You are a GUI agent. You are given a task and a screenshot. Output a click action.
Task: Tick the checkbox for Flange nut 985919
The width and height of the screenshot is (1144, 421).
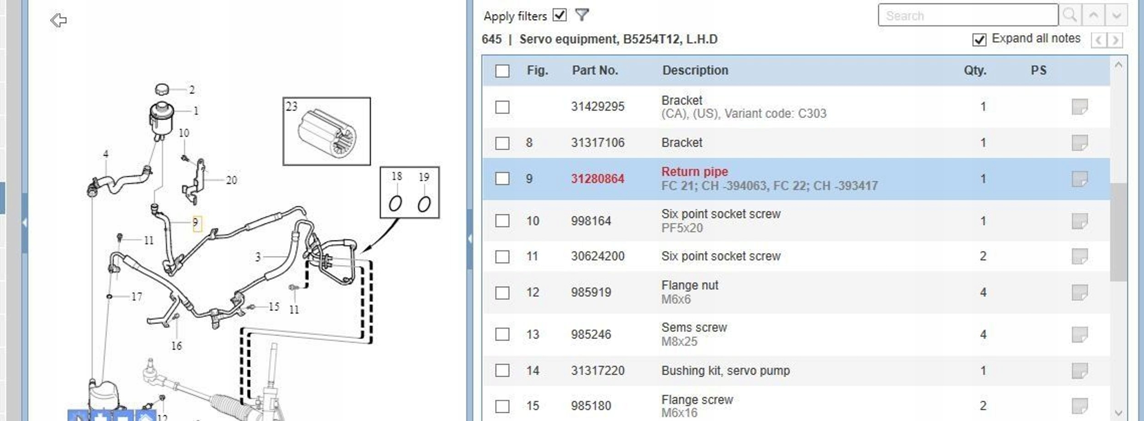502,293
